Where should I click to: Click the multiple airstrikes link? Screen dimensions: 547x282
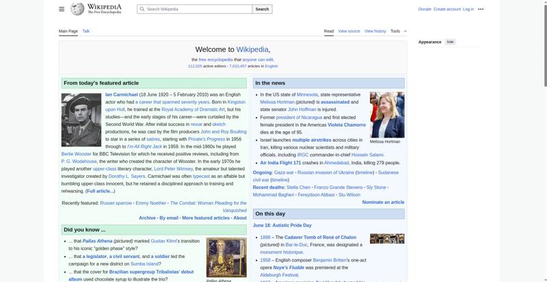(x=312, y=140)
